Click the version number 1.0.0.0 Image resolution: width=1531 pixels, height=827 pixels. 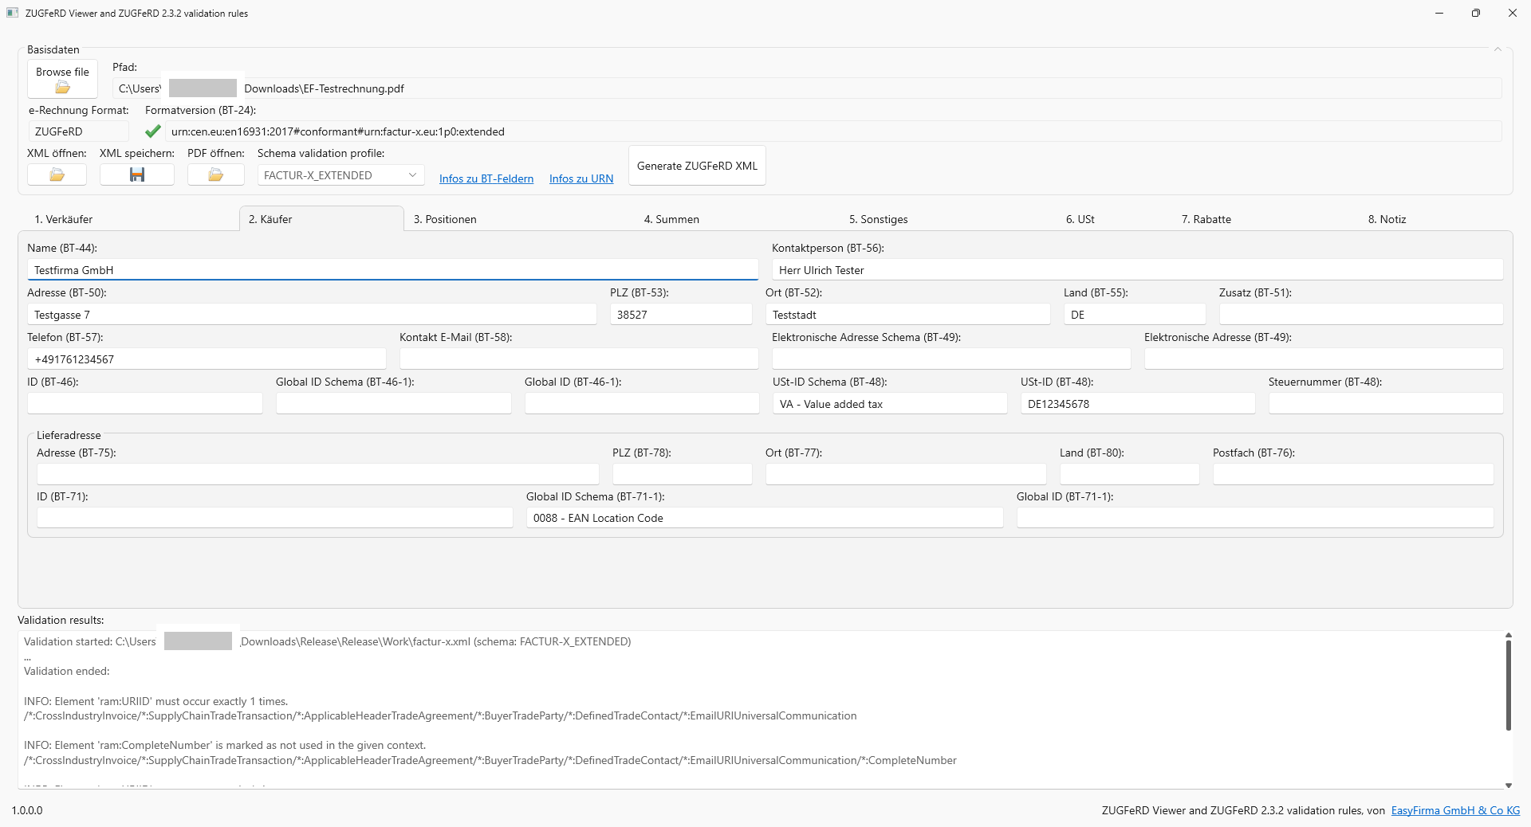(27, 810)
